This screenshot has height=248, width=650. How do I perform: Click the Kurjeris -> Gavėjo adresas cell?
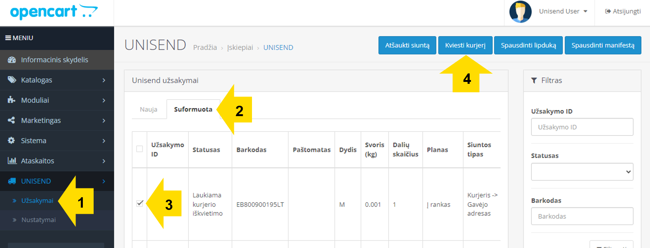pos(482,204)
